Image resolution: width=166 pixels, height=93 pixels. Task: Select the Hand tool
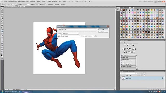pos(2,49)
